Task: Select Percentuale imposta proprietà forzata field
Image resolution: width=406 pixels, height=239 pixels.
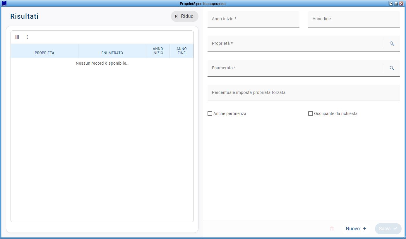Action: [x=304, y=93]
